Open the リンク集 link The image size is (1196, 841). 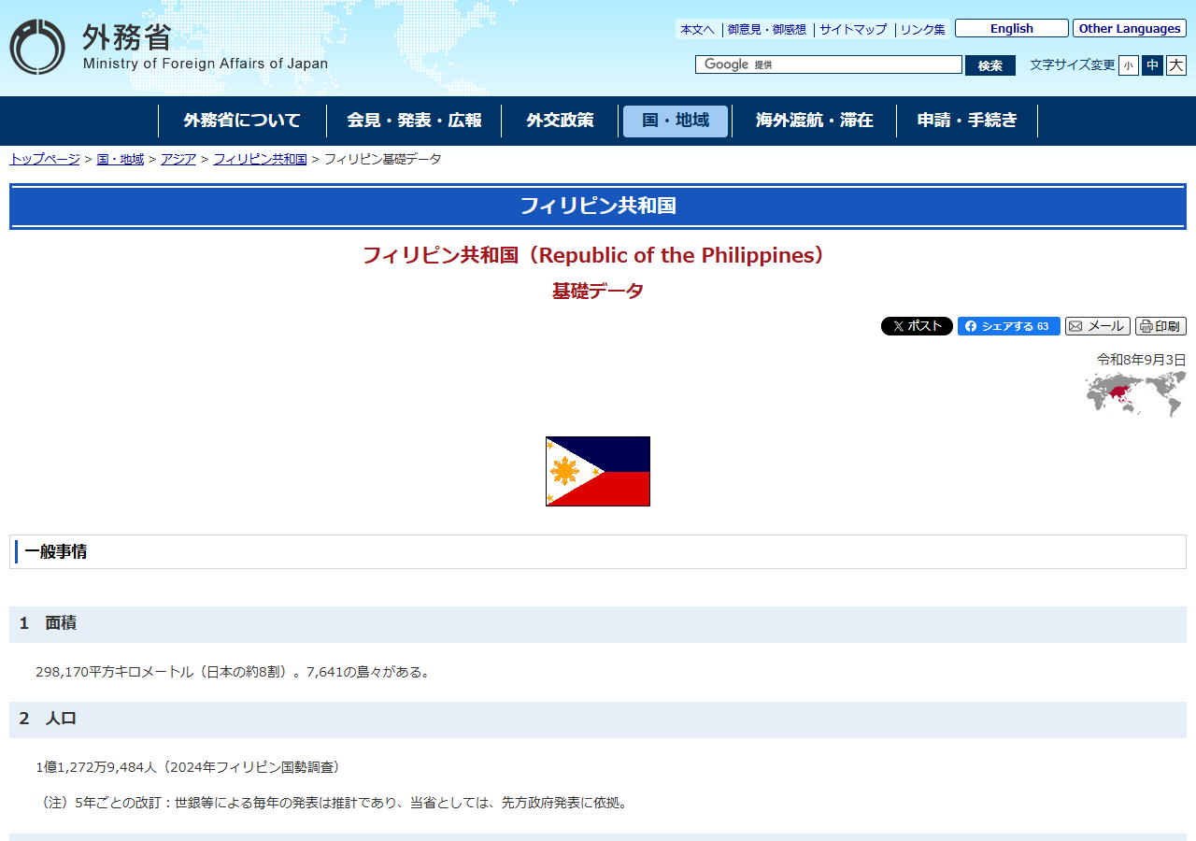tap(922, 29)
